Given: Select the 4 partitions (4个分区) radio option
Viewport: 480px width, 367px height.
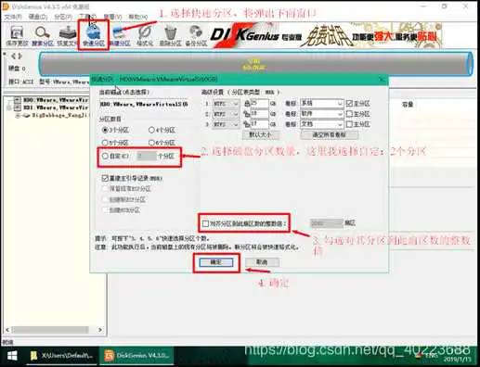Looking at the screenshot, I should pos(151,130).
